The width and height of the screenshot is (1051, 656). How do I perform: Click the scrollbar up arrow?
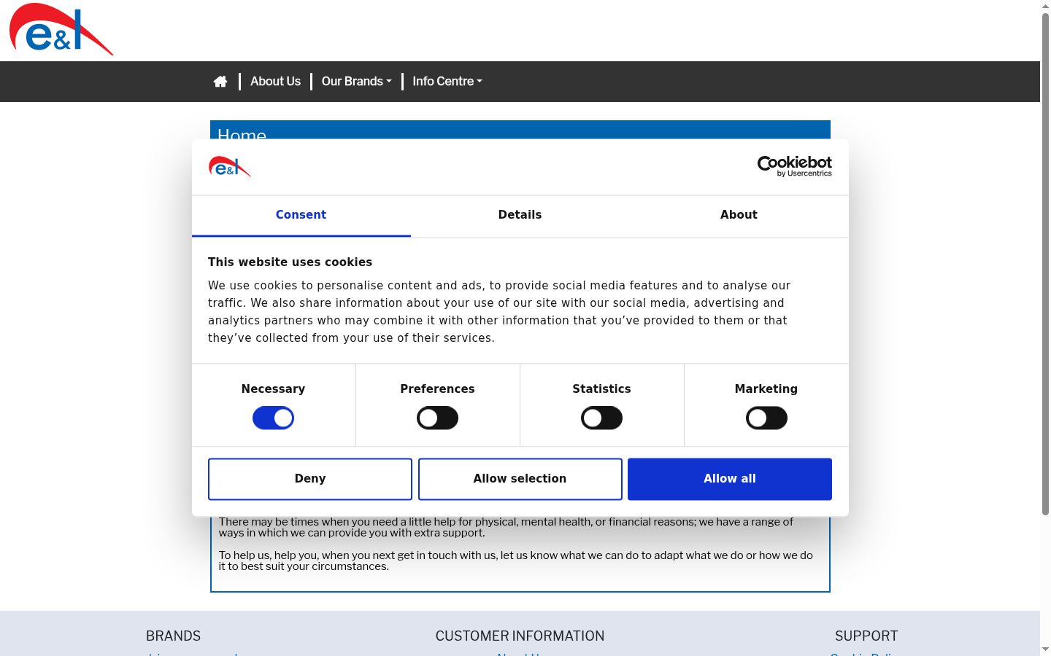pos(1045,6)
